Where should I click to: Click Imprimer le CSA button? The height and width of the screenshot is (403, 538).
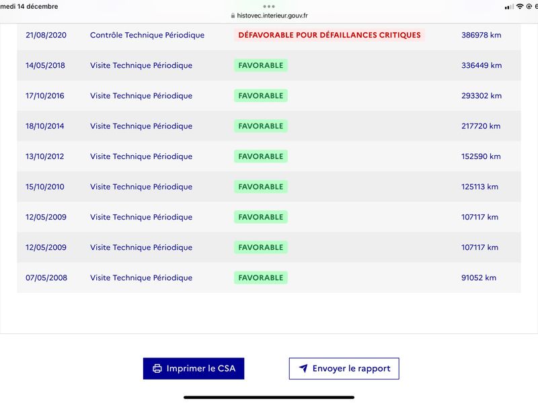click(194, 368)
